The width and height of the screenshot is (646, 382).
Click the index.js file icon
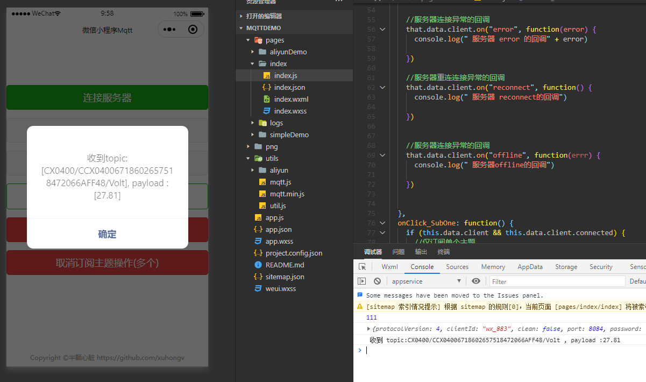pos(266,75)
